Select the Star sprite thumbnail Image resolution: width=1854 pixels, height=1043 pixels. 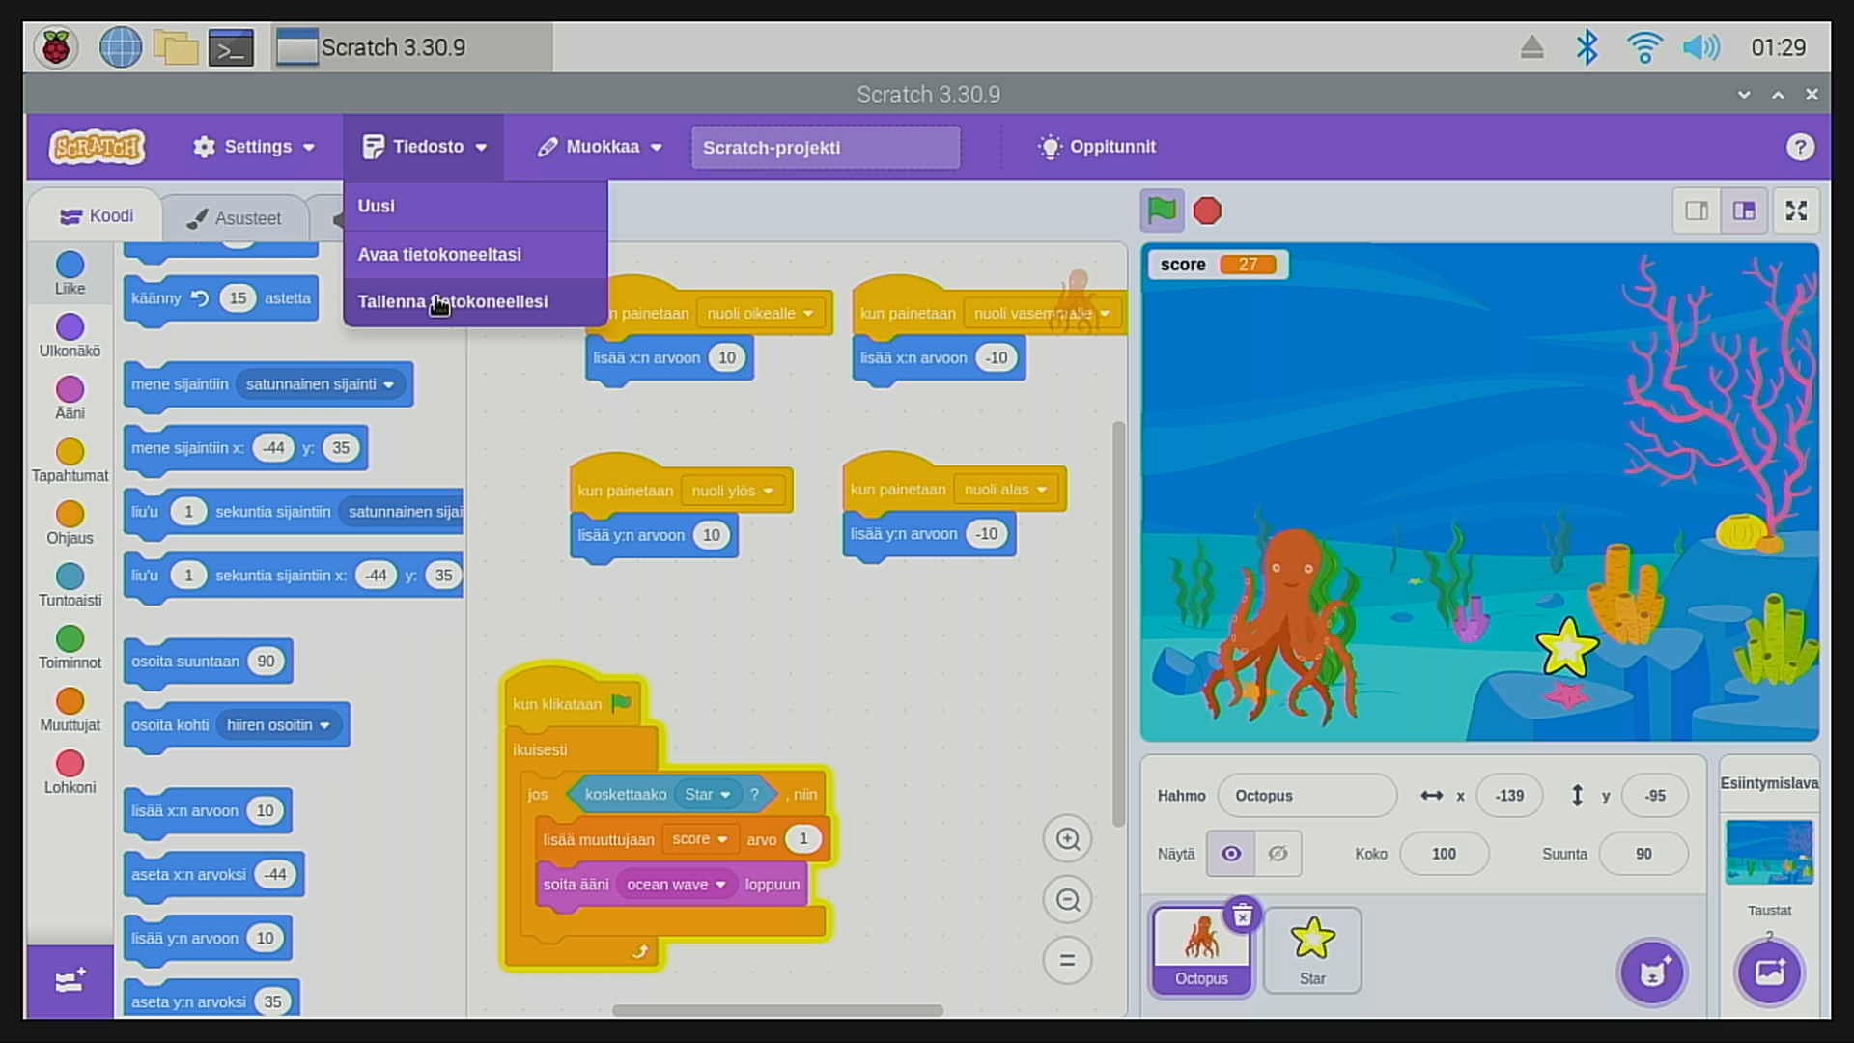click(x=1312, y=950)
